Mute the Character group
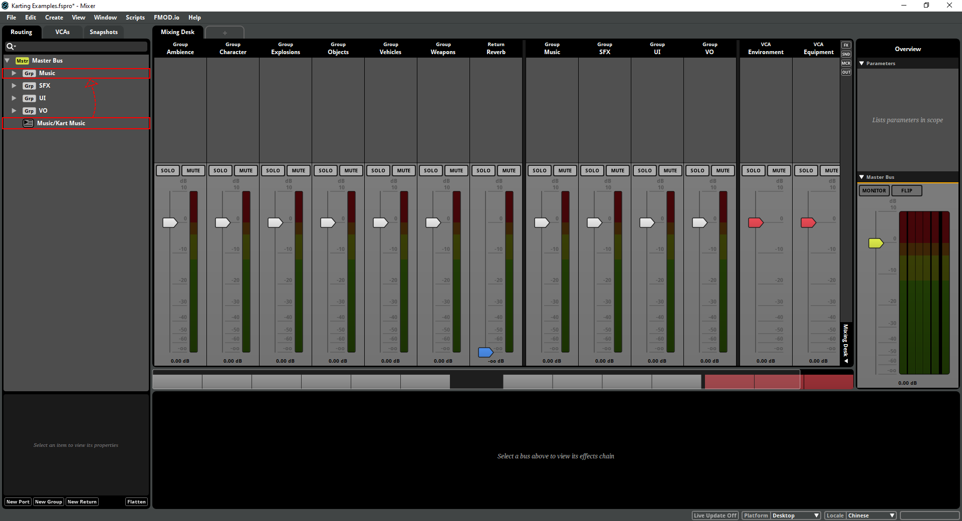Viewport: 962px width, 521px height. coord(246,170)
